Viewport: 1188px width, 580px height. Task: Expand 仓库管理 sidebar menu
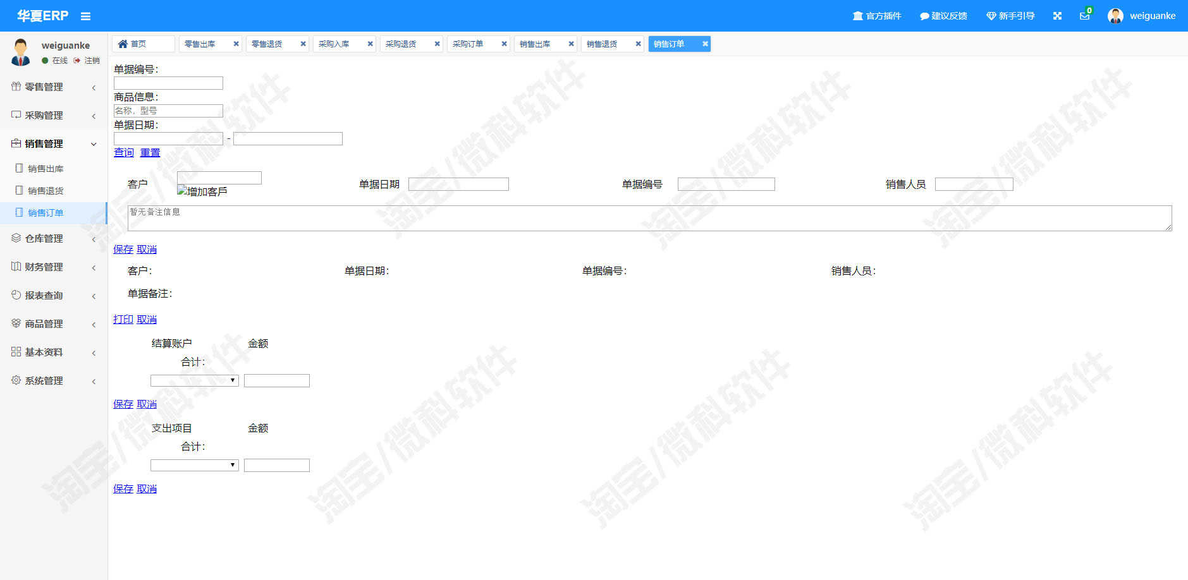(x=54, y=239)
